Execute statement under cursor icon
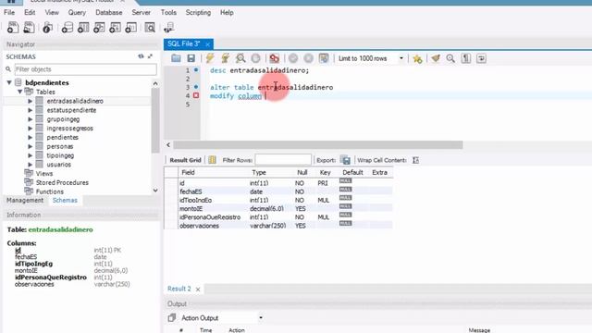 click(x=225, y=58)
